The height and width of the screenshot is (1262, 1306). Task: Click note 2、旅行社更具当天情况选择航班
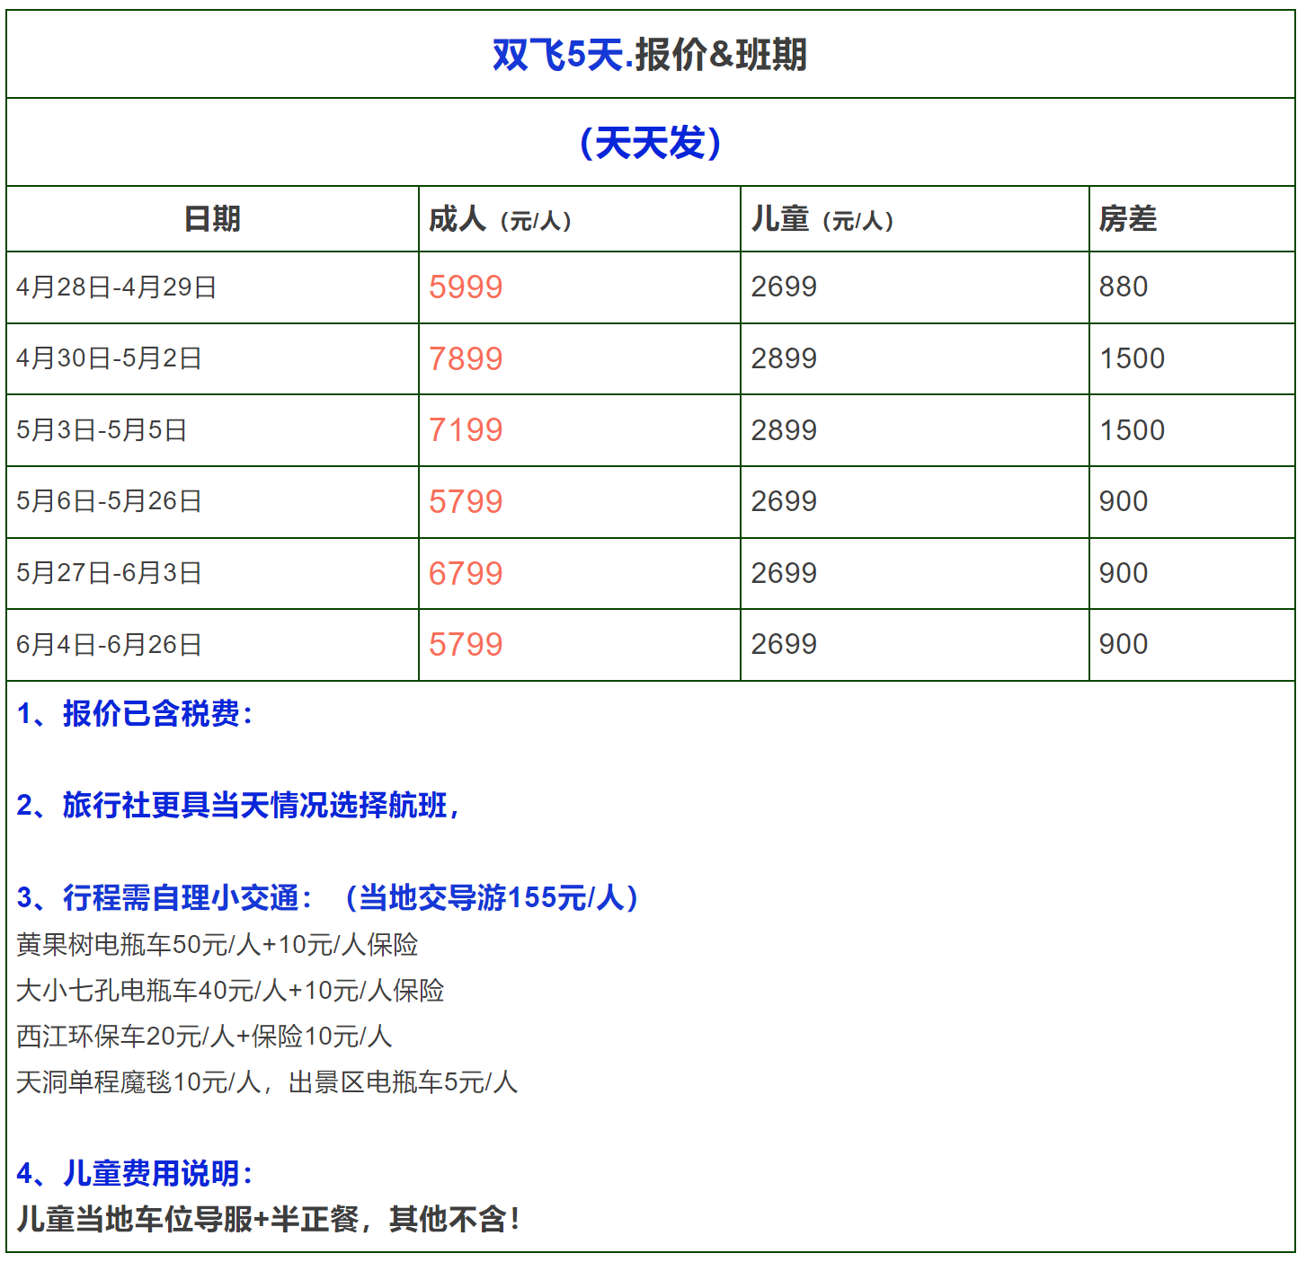click(239, 806)
